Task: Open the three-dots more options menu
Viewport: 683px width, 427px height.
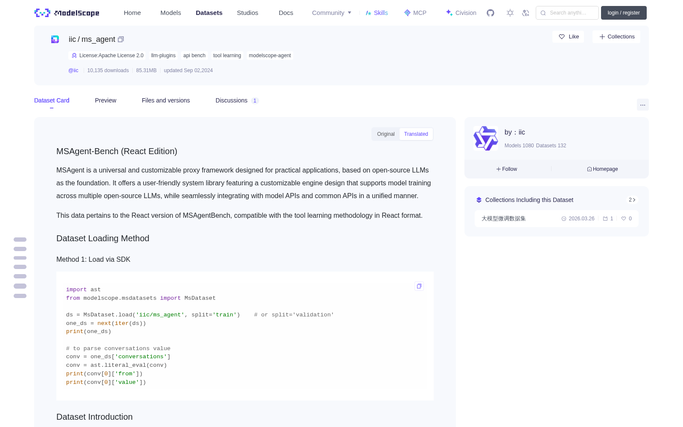Action: click(643, 105)
